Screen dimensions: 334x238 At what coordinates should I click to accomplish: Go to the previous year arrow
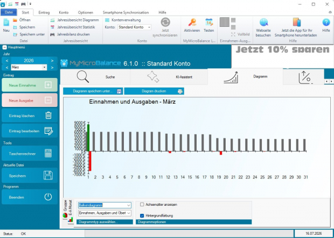[x=7, y=61]
